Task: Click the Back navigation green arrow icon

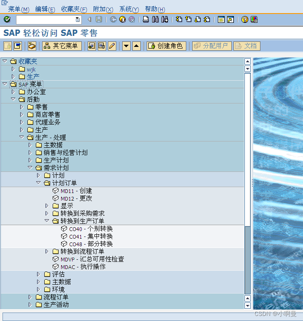Action: click(113, 19)
